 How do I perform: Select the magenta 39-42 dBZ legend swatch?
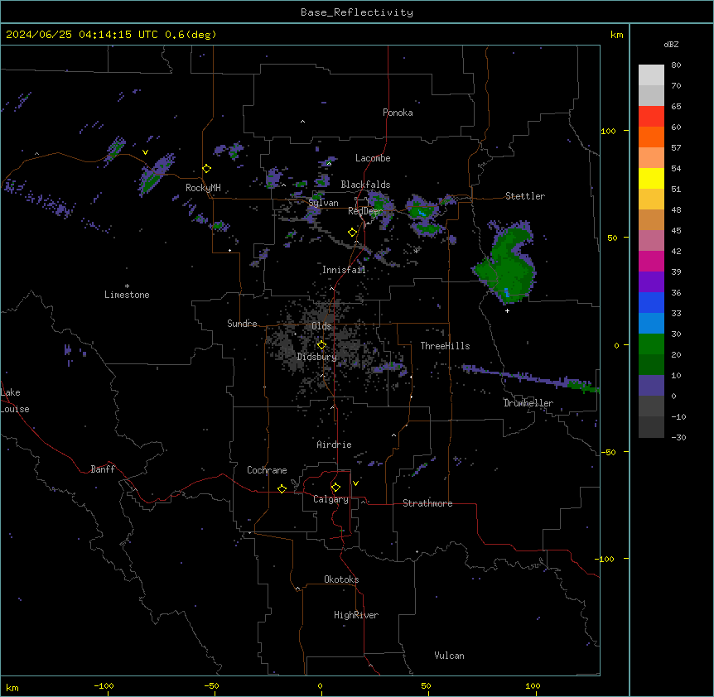651,261
